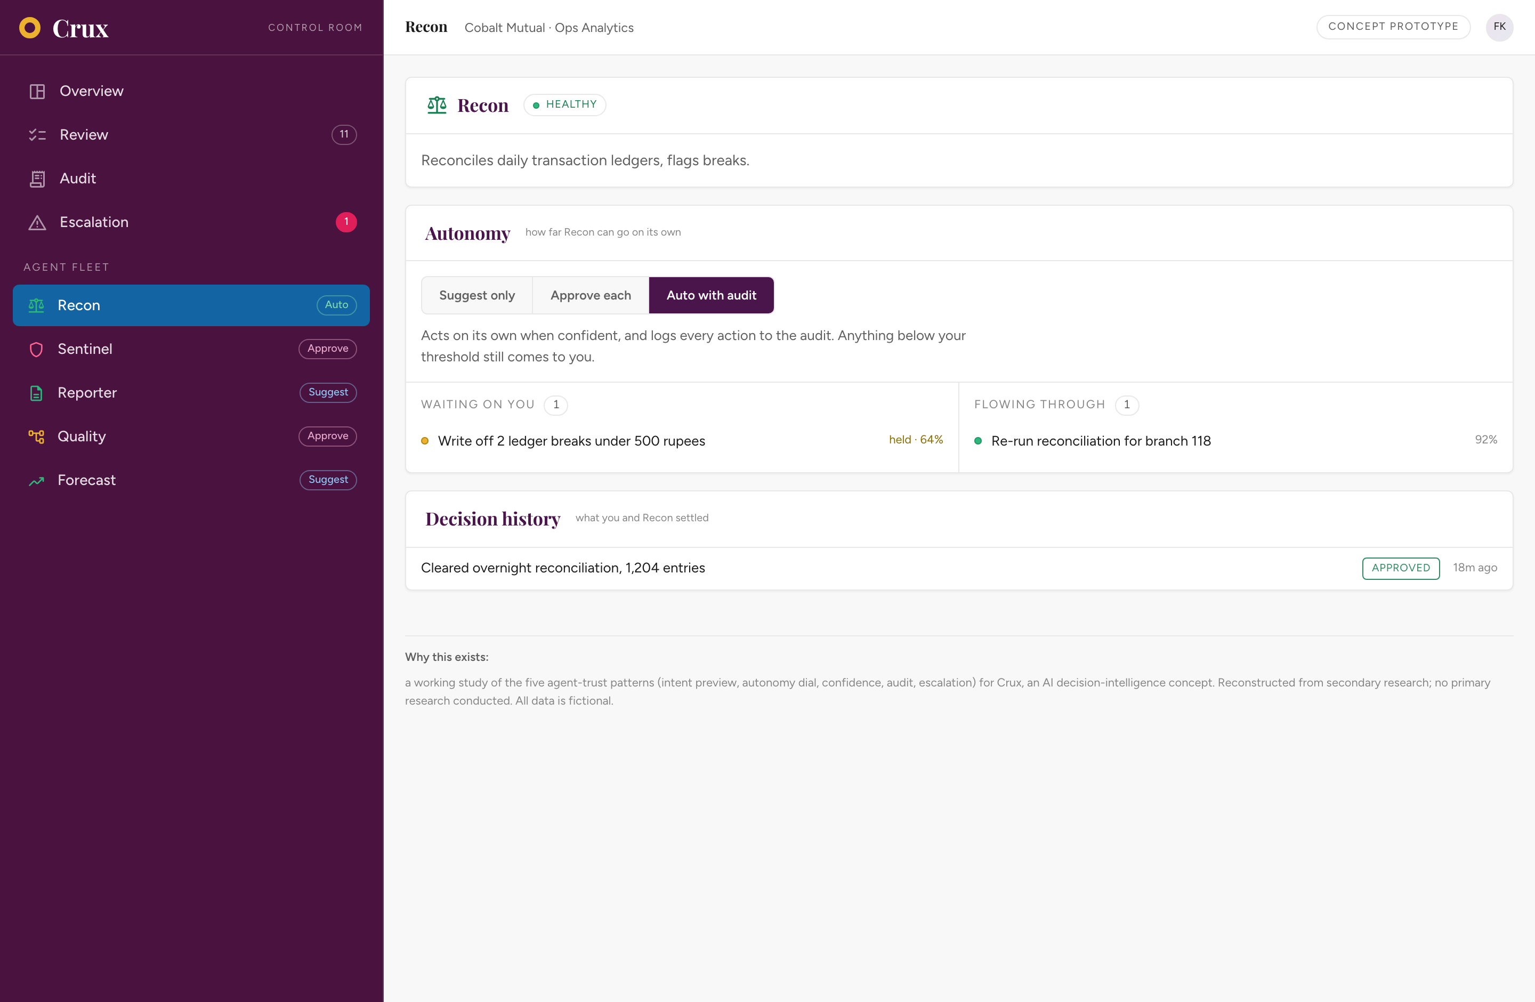Select the Recon agent
Screen dimensions: 1535x1002
click(191, 305)
